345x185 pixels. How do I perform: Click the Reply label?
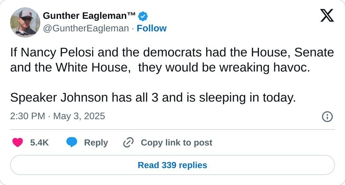point(96,143)
